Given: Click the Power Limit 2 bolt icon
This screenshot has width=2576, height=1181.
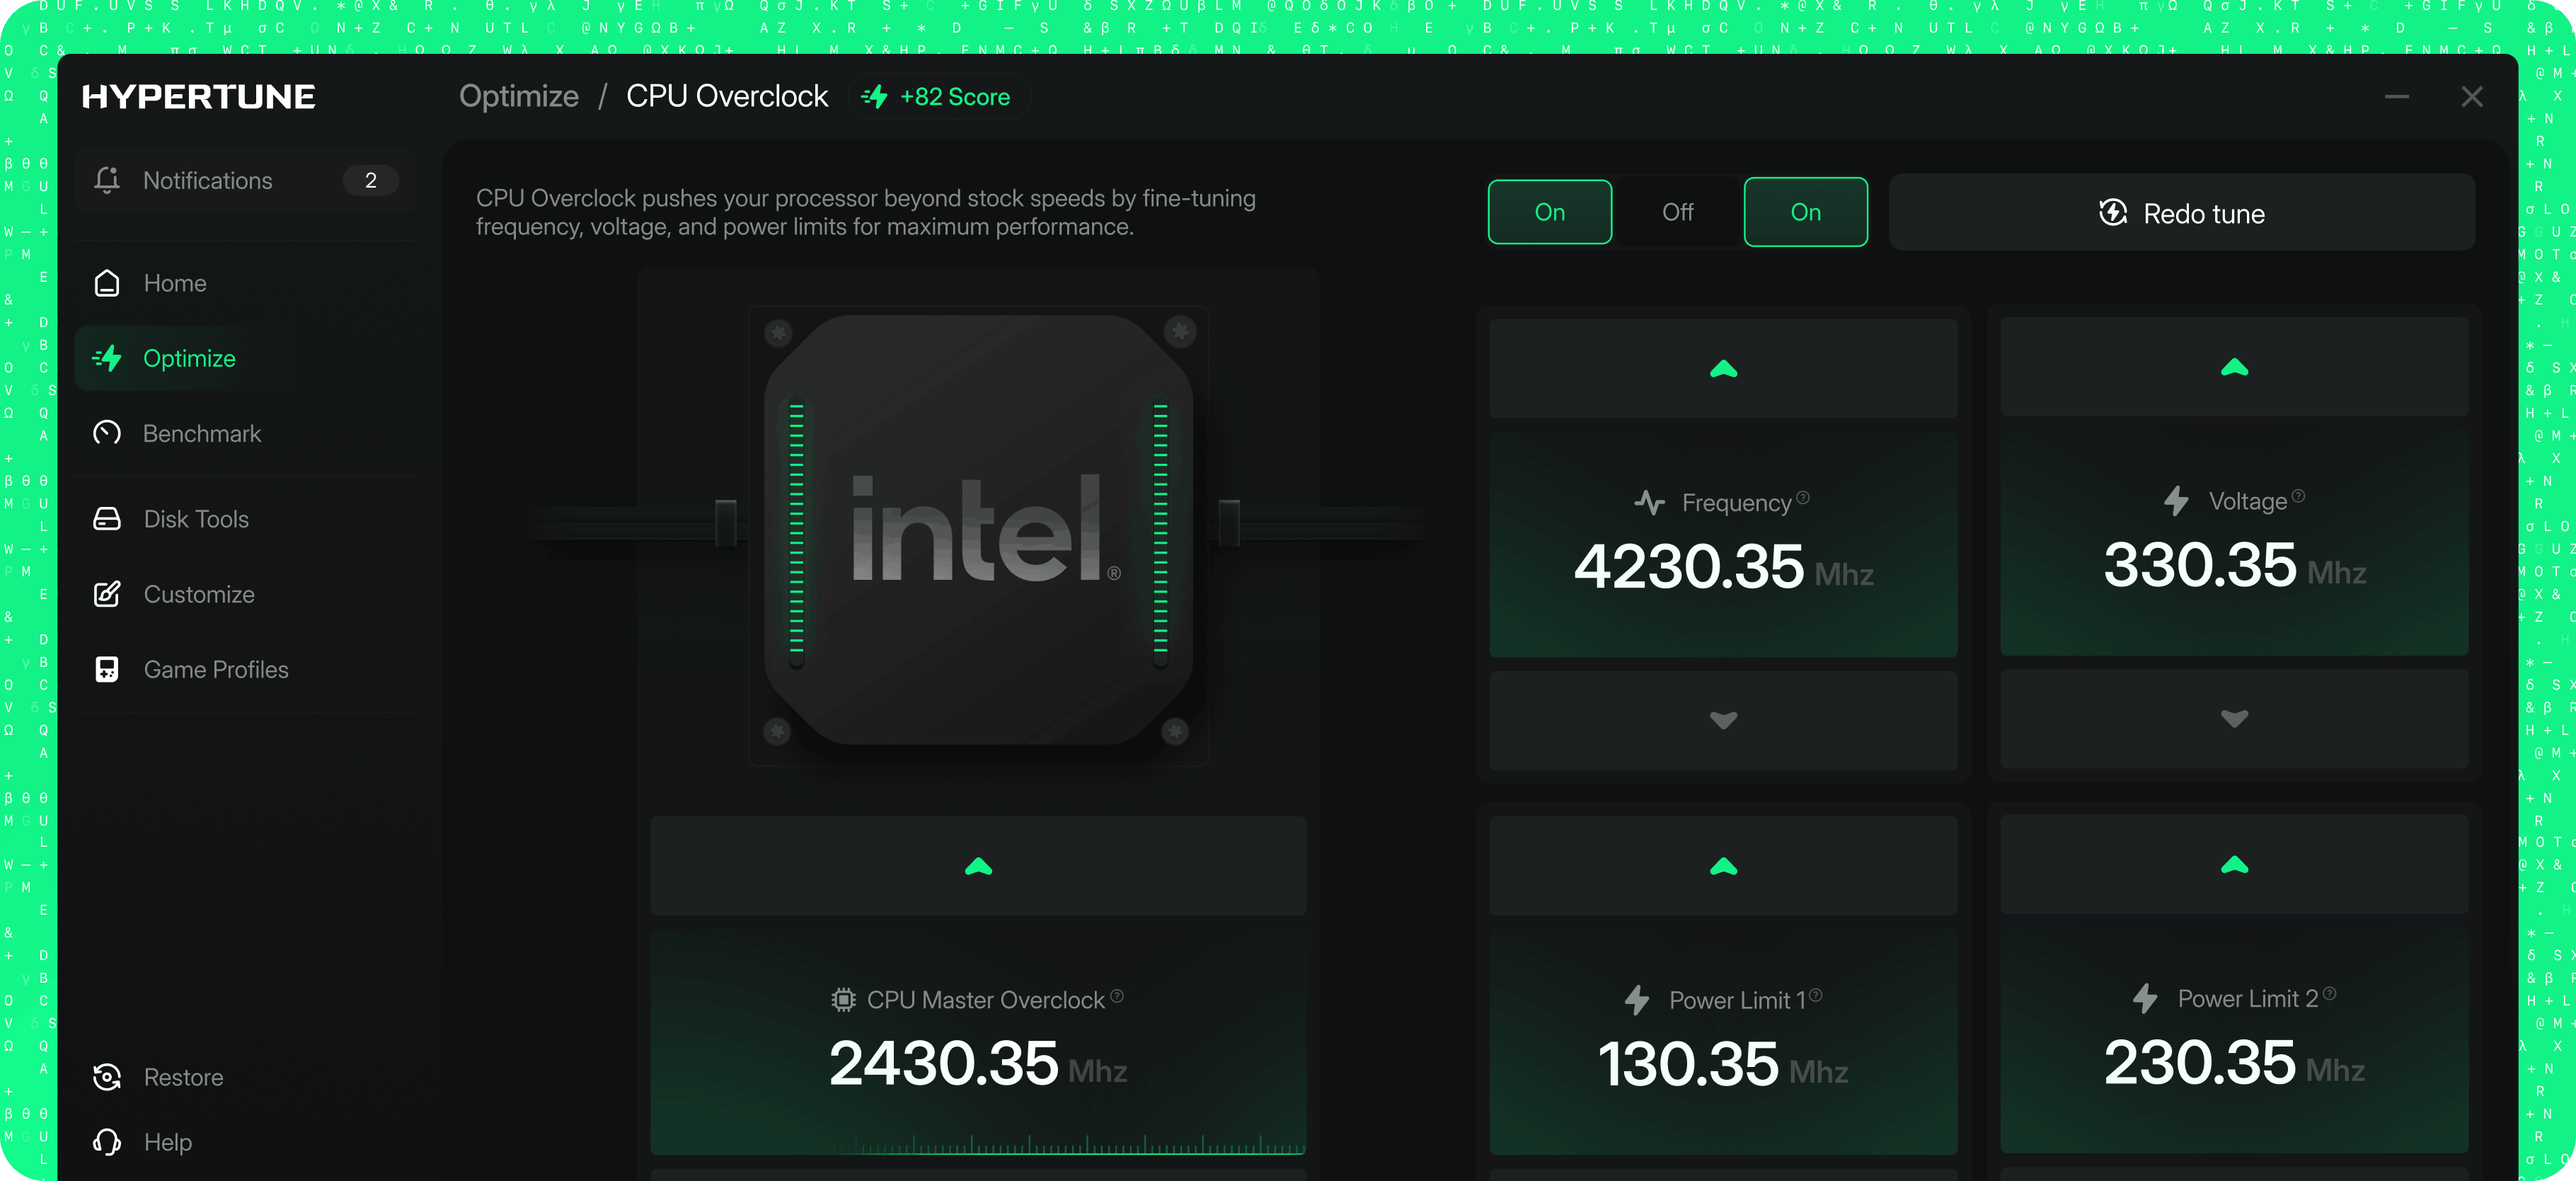Looking at the screenshot, I should [x=2145, y=998].
